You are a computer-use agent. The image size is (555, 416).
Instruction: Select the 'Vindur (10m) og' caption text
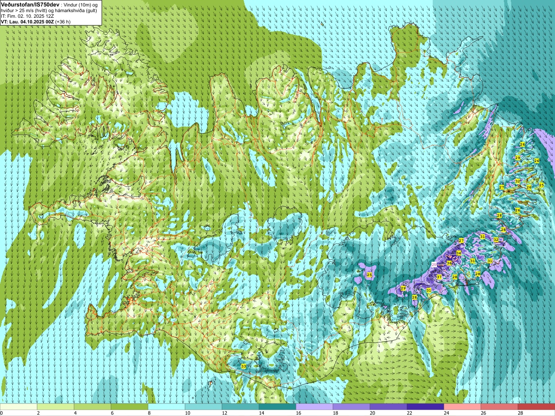click(x=81, y=4)
